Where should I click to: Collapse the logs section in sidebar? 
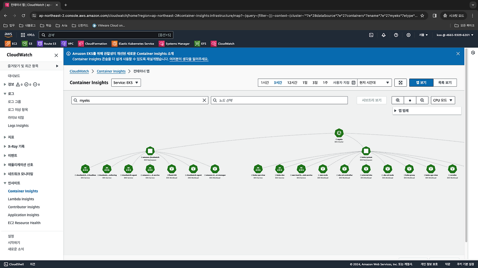coord(5,93)
